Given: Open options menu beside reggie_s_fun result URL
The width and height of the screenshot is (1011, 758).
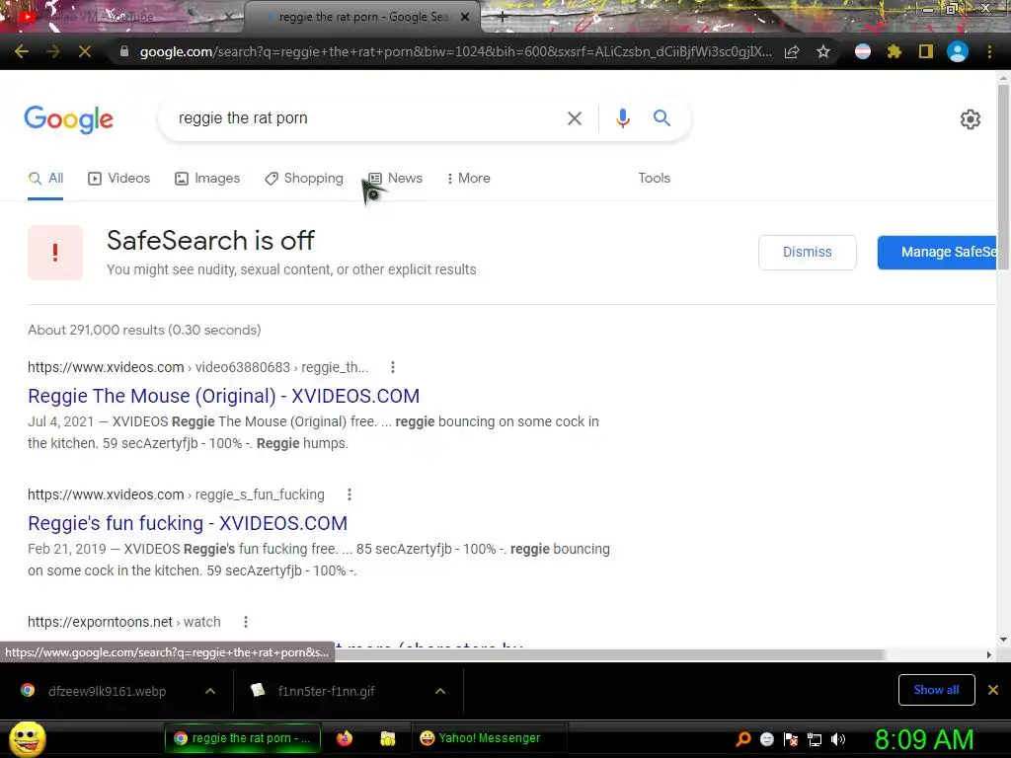Looking at the screenshot, I should pos(350,495).
